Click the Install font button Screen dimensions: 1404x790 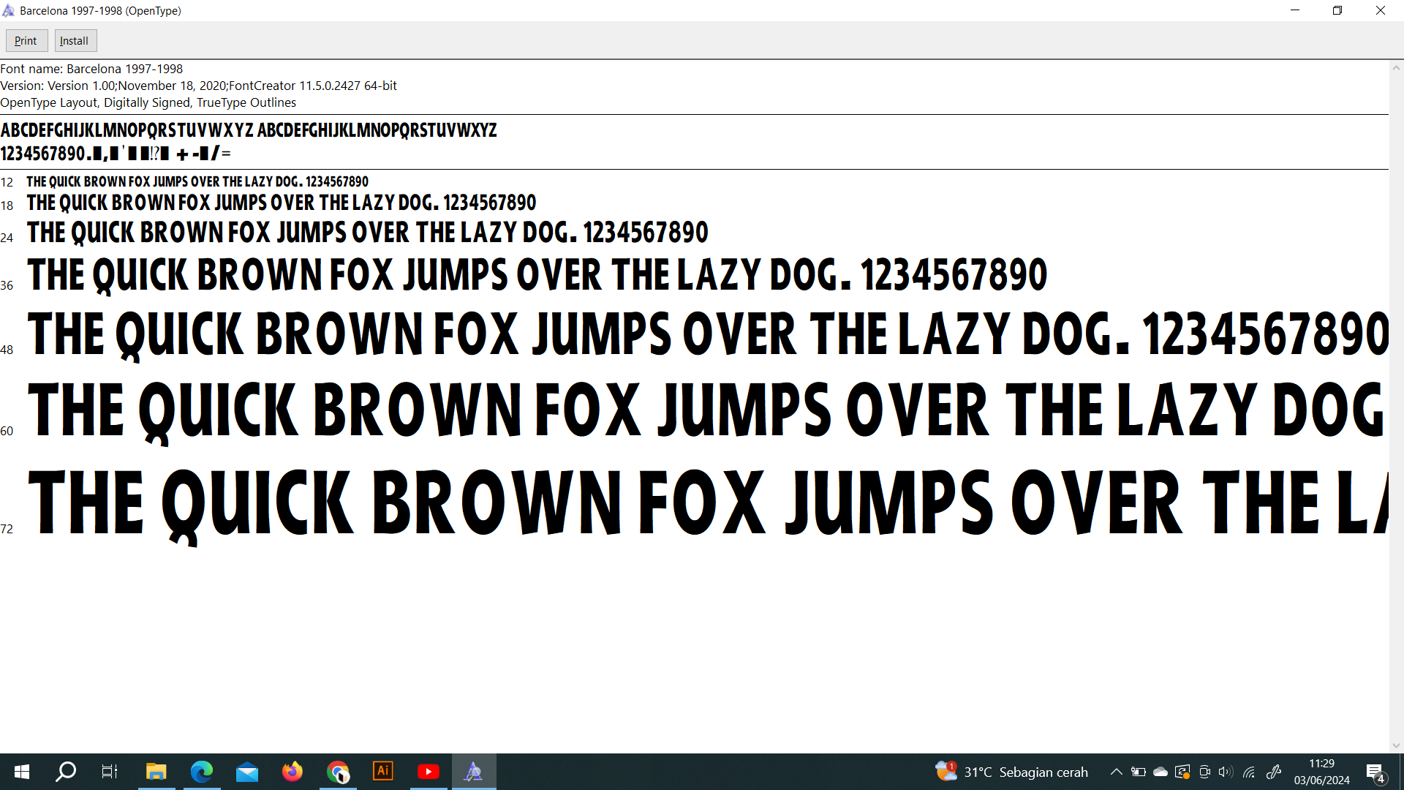[75, 41]
